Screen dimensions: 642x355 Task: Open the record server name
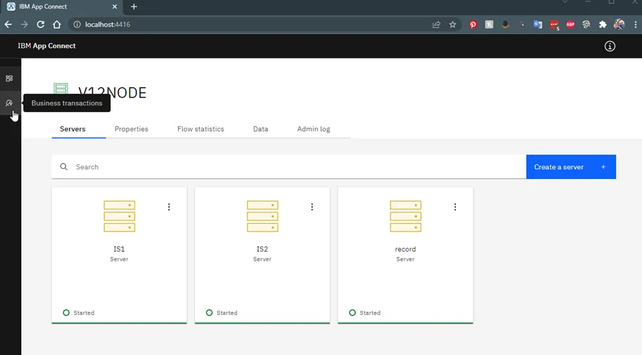406,249
